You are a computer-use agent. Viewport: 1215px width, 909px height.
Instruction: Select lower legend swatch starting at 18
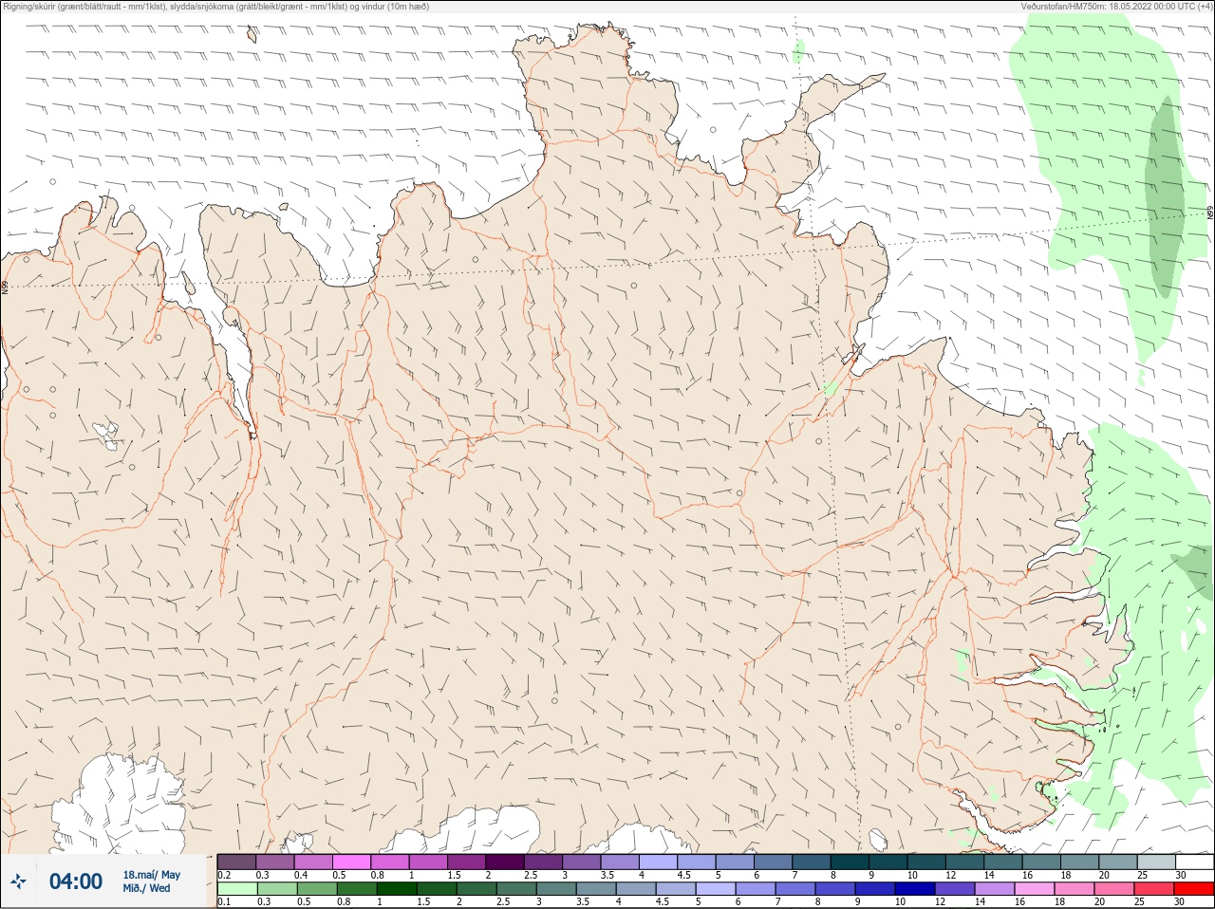click(1075, 889)
